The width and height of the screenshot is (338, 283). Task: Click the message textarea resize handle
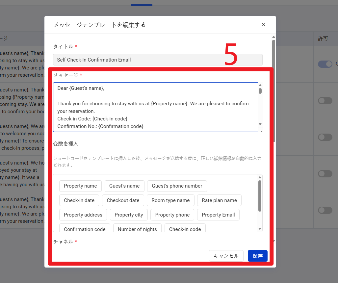point(260,130)
